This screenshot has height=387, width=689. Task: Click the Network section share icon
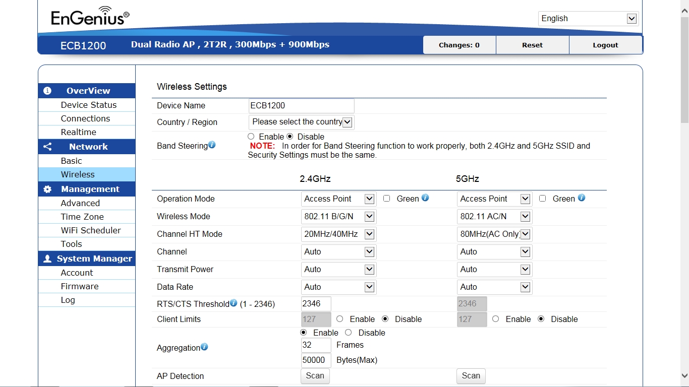pos(47,147)
